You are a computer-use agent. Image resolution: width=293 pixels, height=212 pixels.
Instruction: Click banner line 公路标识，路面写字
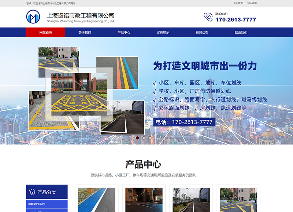point(213,99)
